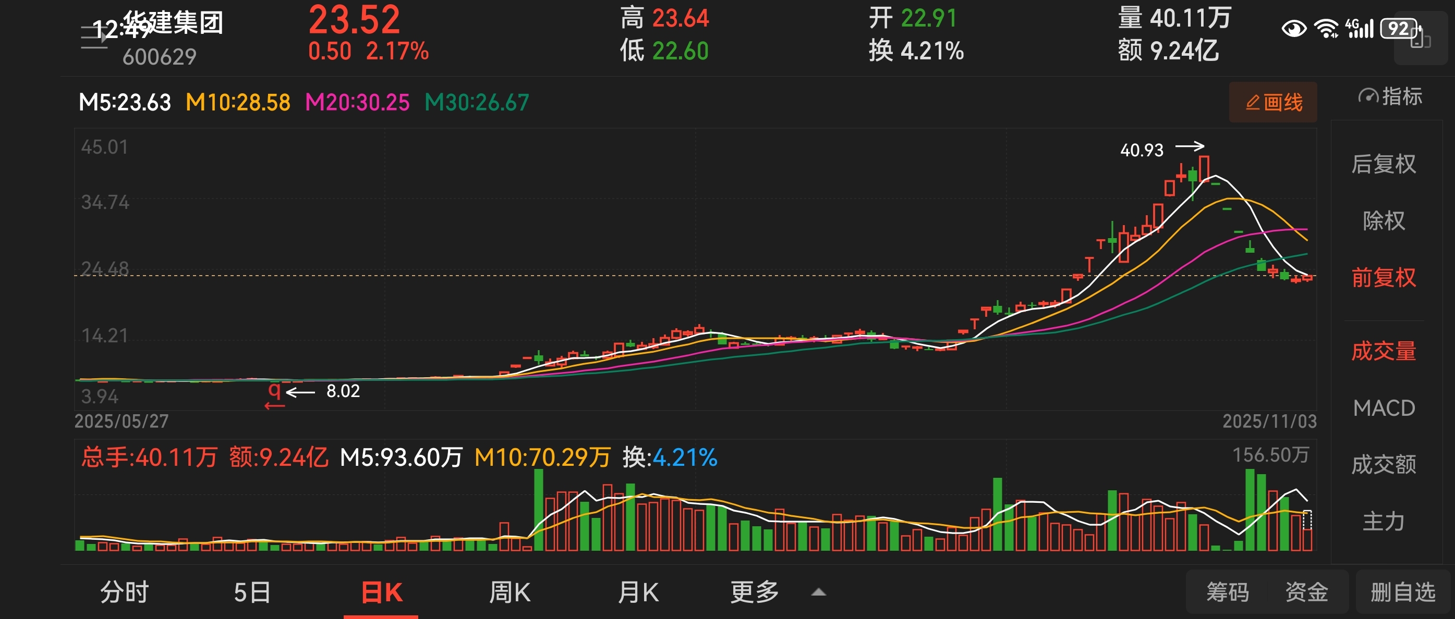Click the 40.93 peak price marker

pos(1142,150)
